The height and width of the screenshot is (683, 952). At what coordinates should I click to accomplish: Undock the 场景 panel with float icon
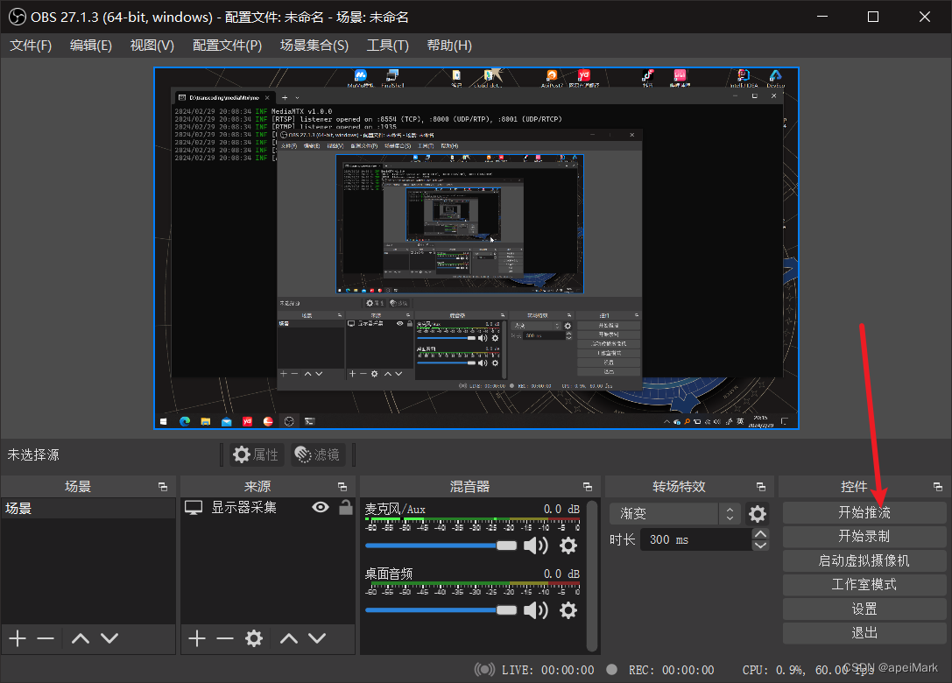[163, 487]
